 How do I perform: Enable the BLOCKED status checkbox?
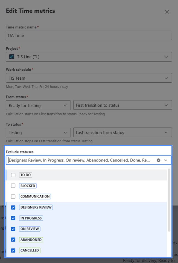[13, 186]
